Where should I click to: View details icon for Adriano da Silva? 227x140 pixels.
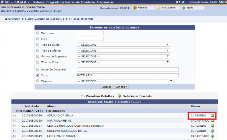pyautogui.click(x=14, y=116)
